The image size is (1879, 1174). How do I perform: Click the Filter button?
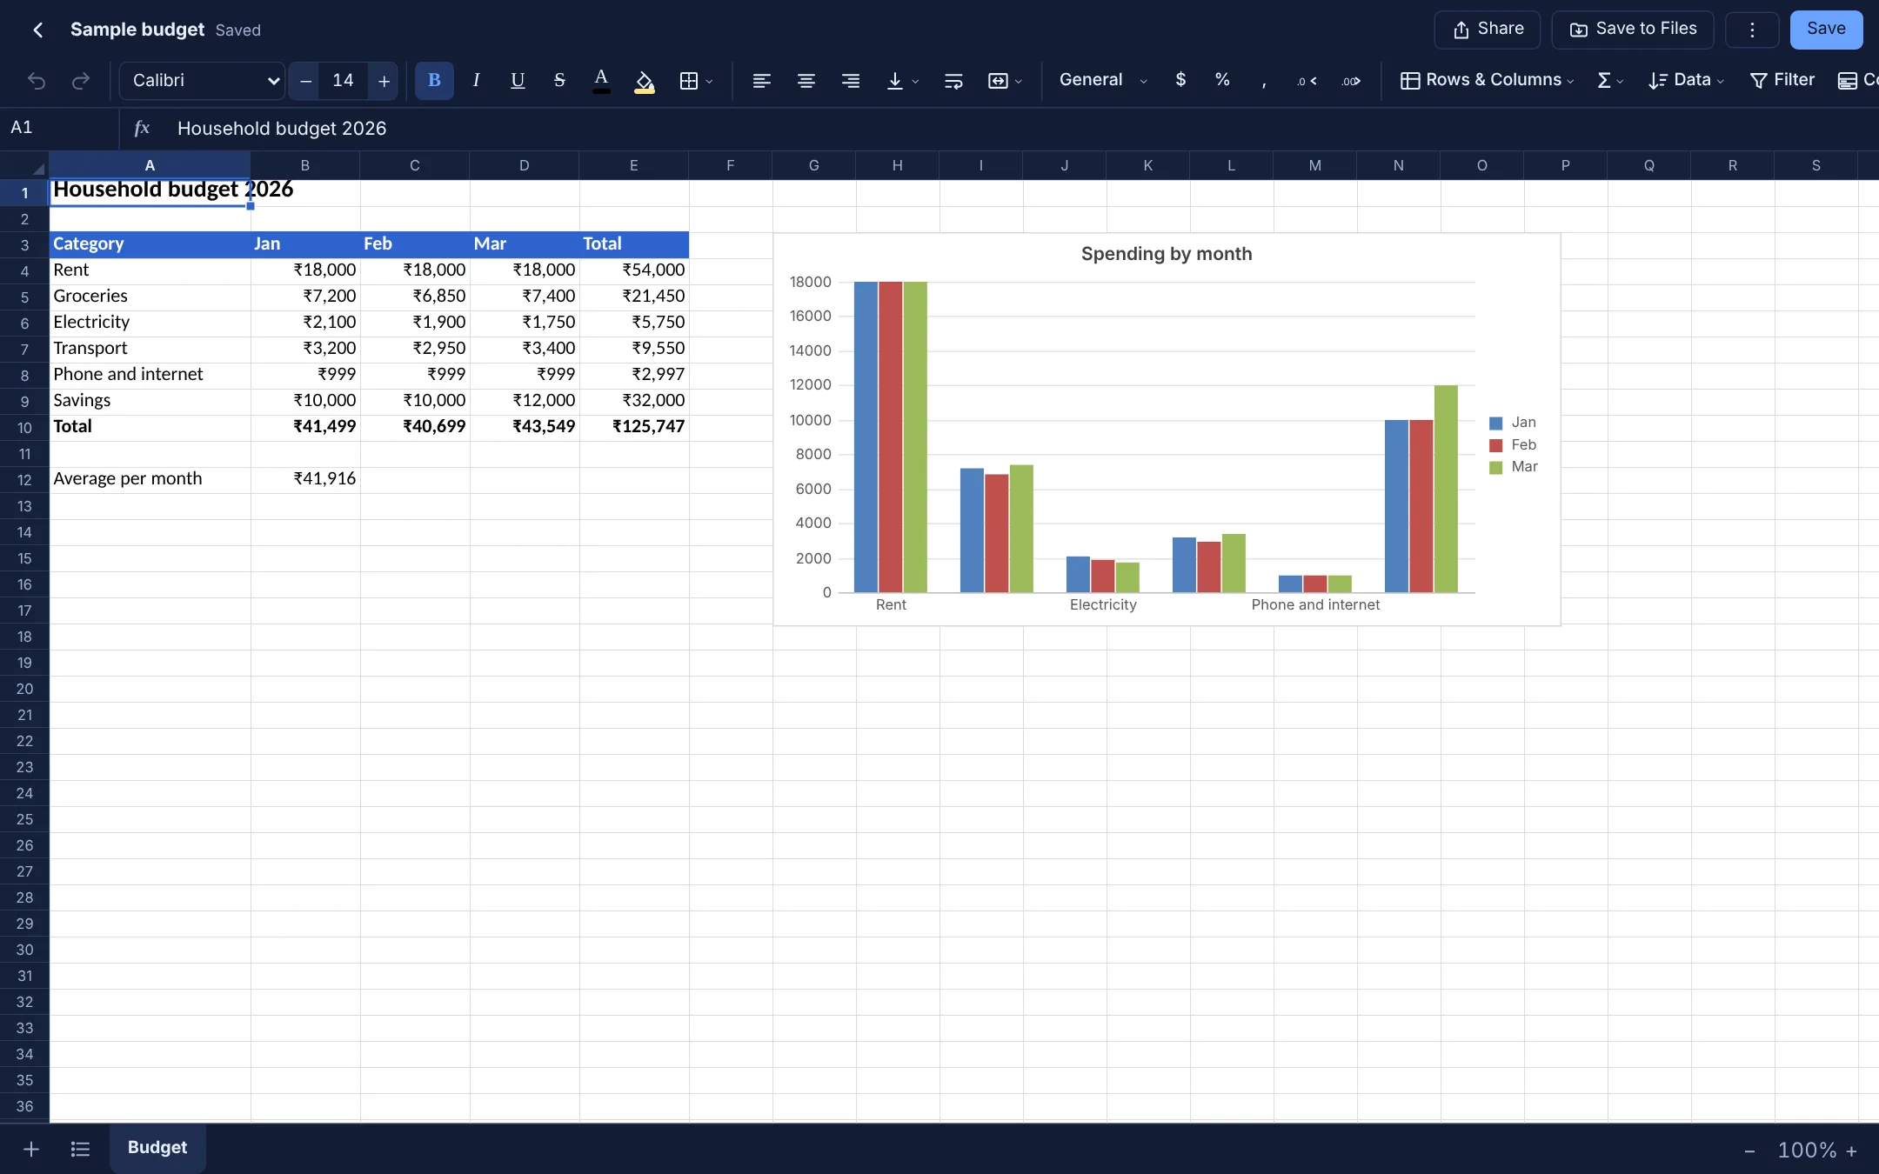pyautogui.click(x=1782, y=80)
